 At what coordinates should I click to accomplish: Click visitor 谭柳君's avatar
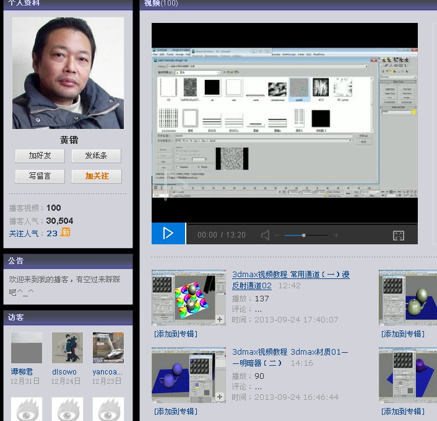[x=27, y=348]
